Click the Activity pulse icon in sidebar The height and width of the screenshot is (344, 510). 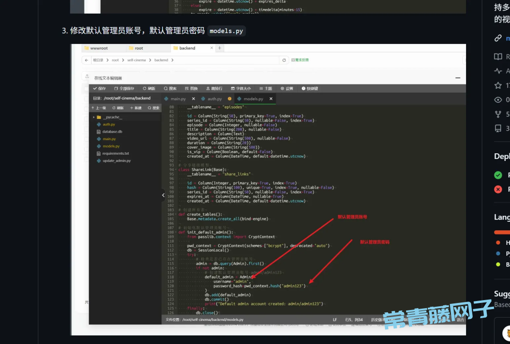click(x=498, y=71)
